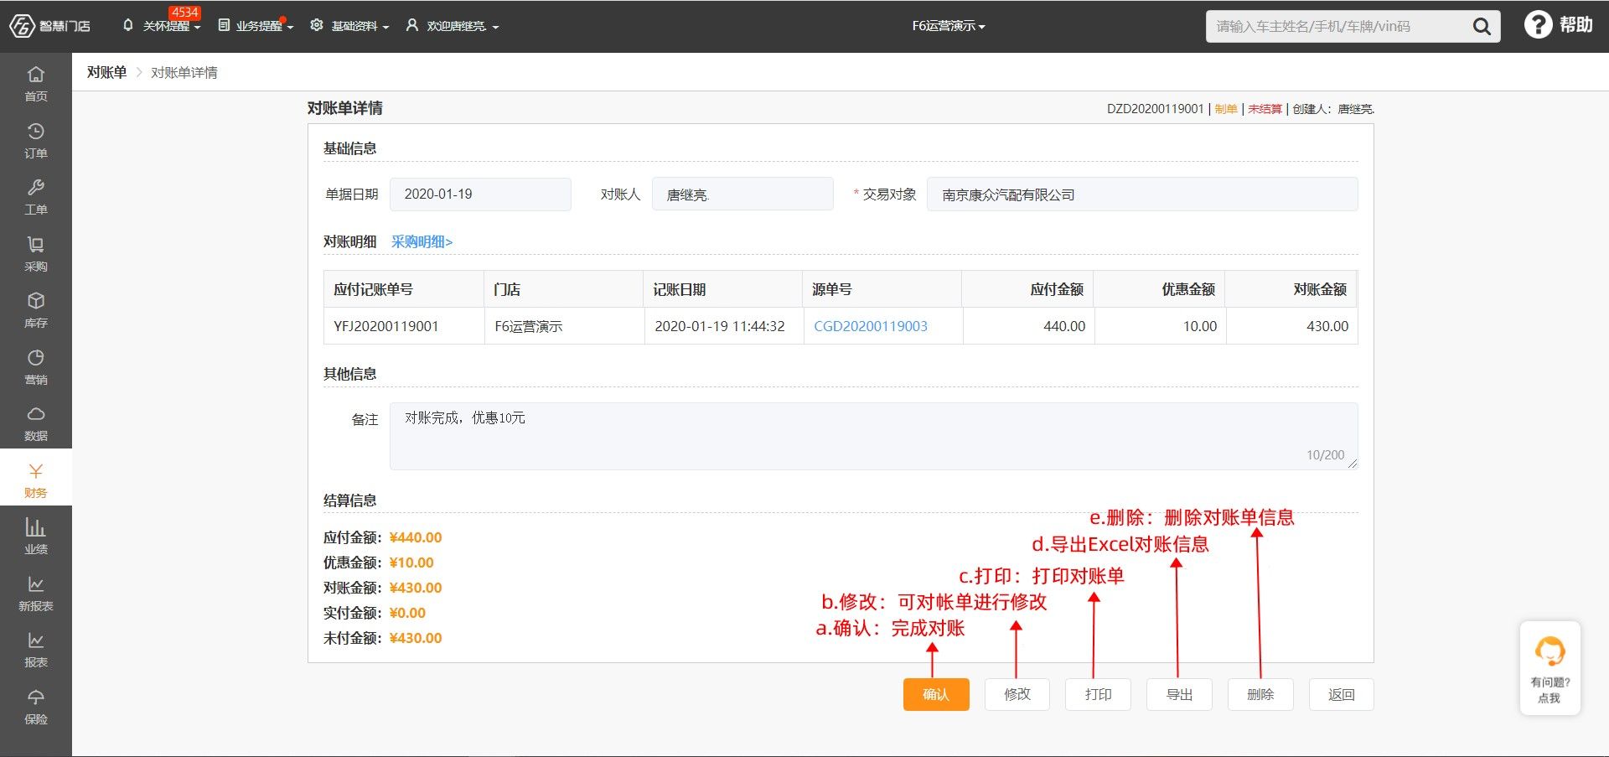
Task: Click cell 2020-01-19 11:44:32
Action: 723,326
